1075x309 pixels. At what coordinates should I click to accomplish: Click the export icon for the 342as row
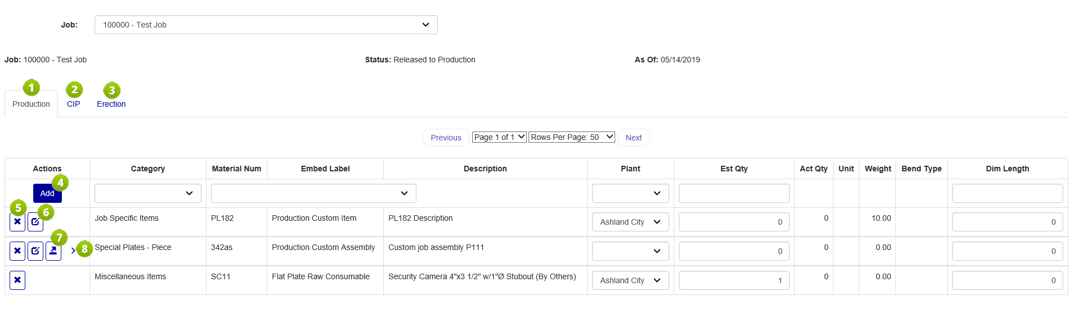(x=53, y=251)
